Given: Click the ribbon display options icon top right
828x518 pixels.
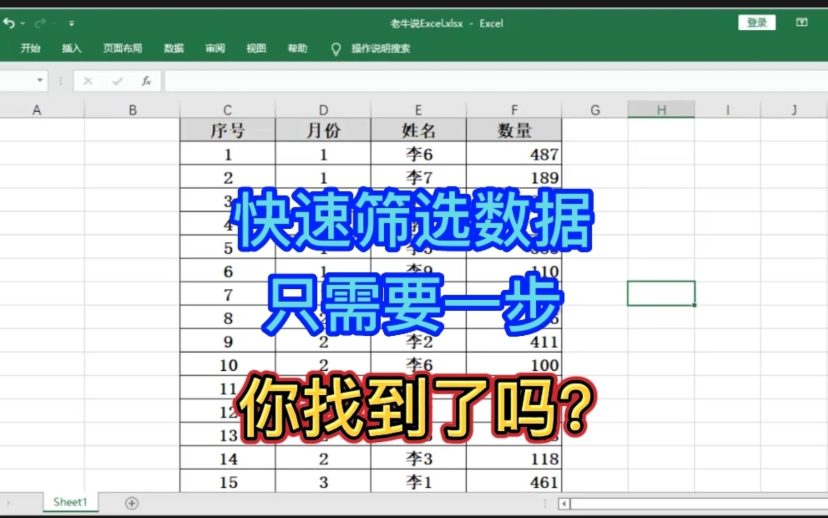Looking at the screenshot, I should point(801,22).
